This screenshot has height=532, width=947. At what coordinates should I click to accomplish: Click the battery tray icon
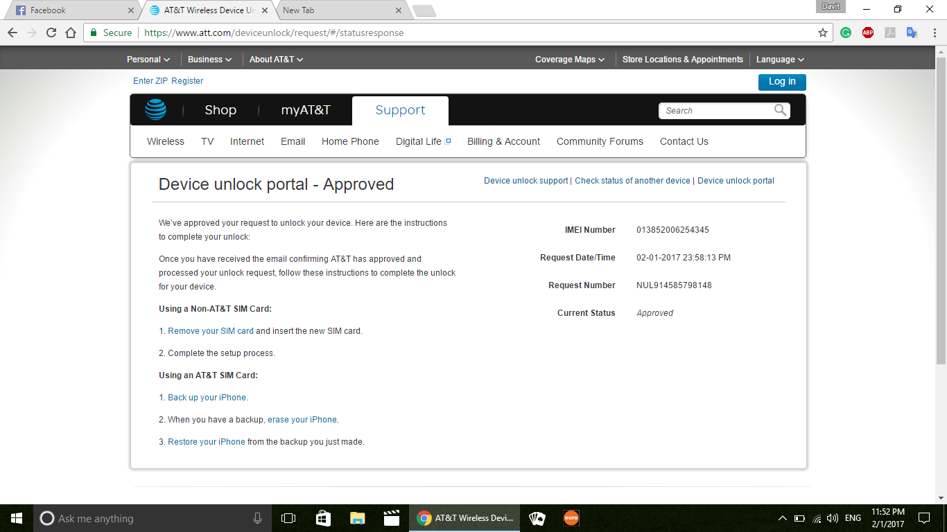pos(799,518)
